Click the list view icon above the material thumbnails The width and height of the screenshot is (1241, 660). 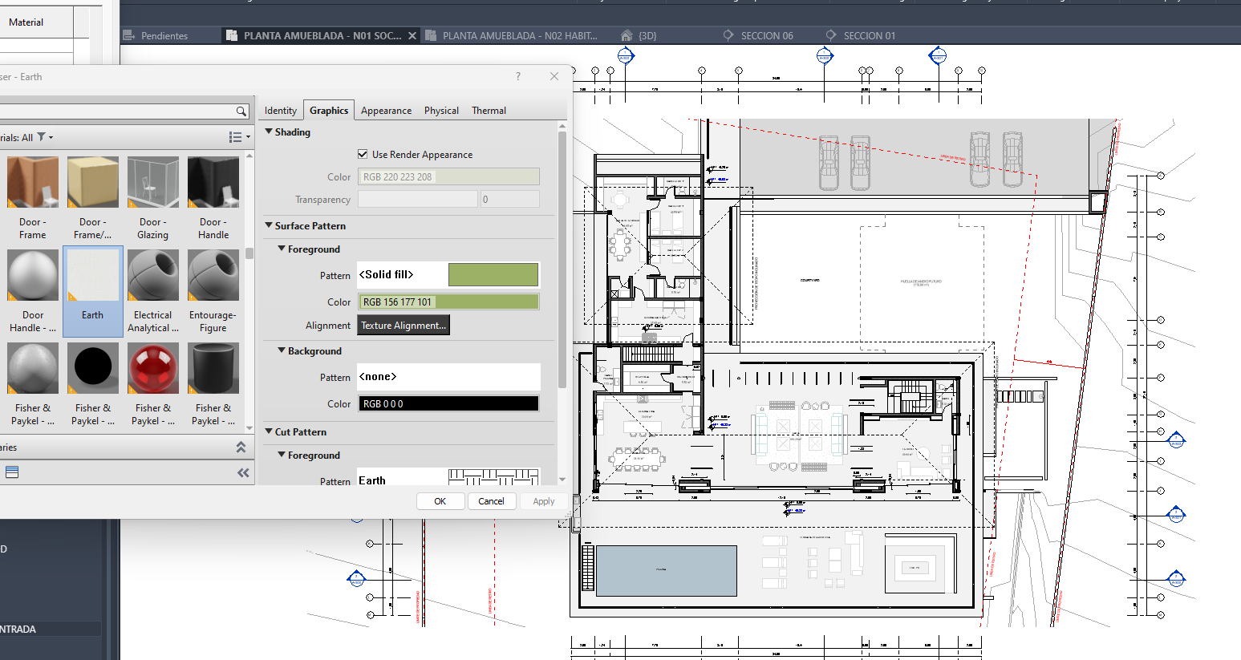point(234,136)
